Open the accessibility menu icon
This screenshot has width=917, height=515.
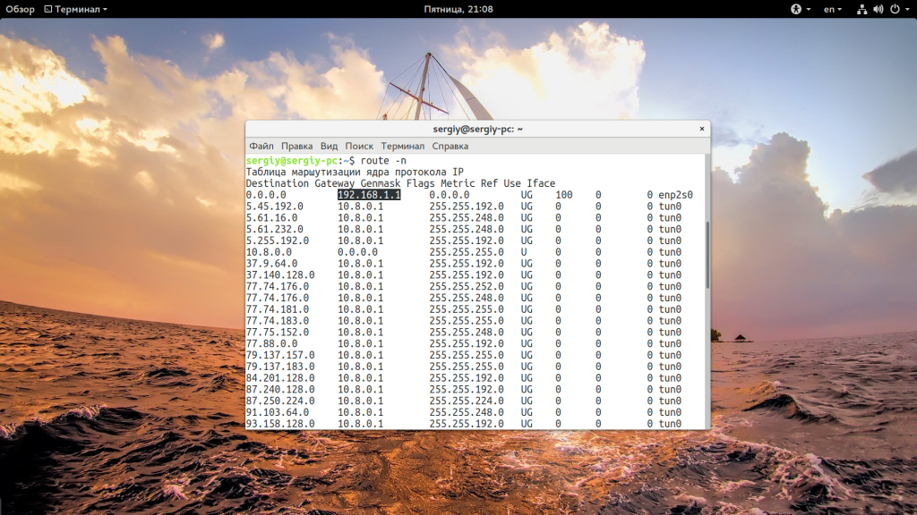pyautogui.click(x=796, y=9)
